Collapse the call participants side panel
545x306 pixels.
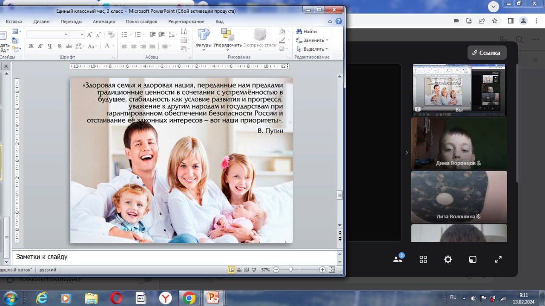(407, 152)
